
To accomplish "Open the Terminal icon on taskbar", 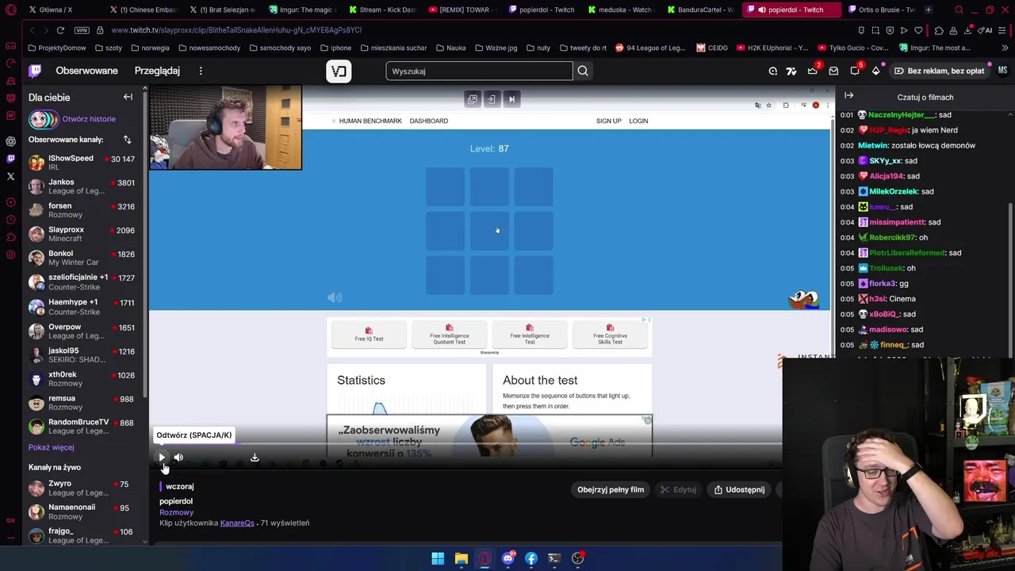I will click(554, 558).
